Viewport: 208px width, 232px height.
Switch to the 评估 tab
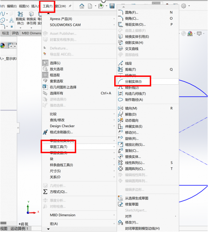click(x=15, y=33)
